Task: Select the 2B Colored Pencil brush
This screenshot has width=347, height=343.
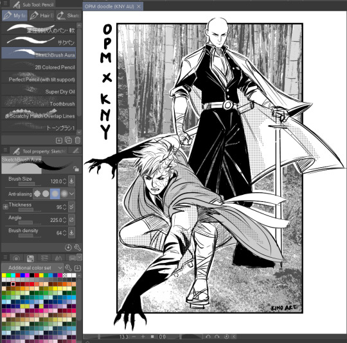Action: [39, 65]
